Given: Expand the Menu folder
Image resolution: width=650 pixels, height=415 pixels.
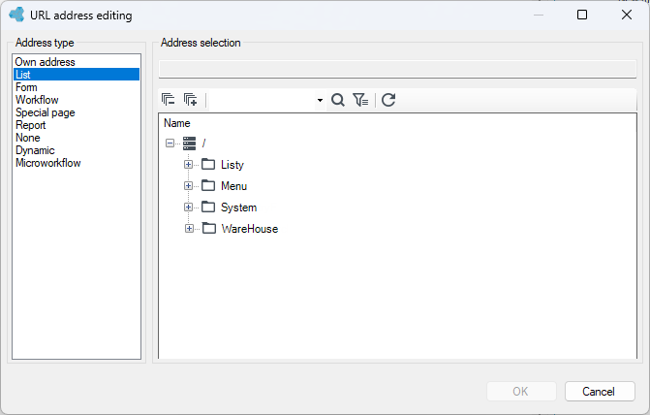Looking at the screenshot, I should point(188,185).
